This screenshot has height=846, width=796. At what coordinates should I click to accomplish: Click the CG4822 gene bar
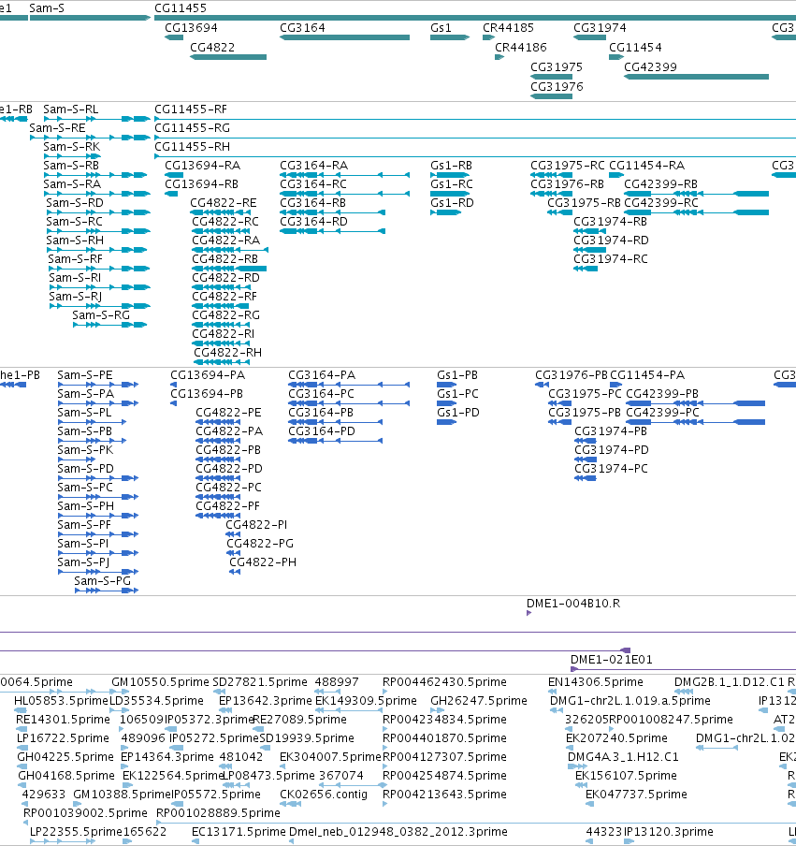(x=228, y=57)
